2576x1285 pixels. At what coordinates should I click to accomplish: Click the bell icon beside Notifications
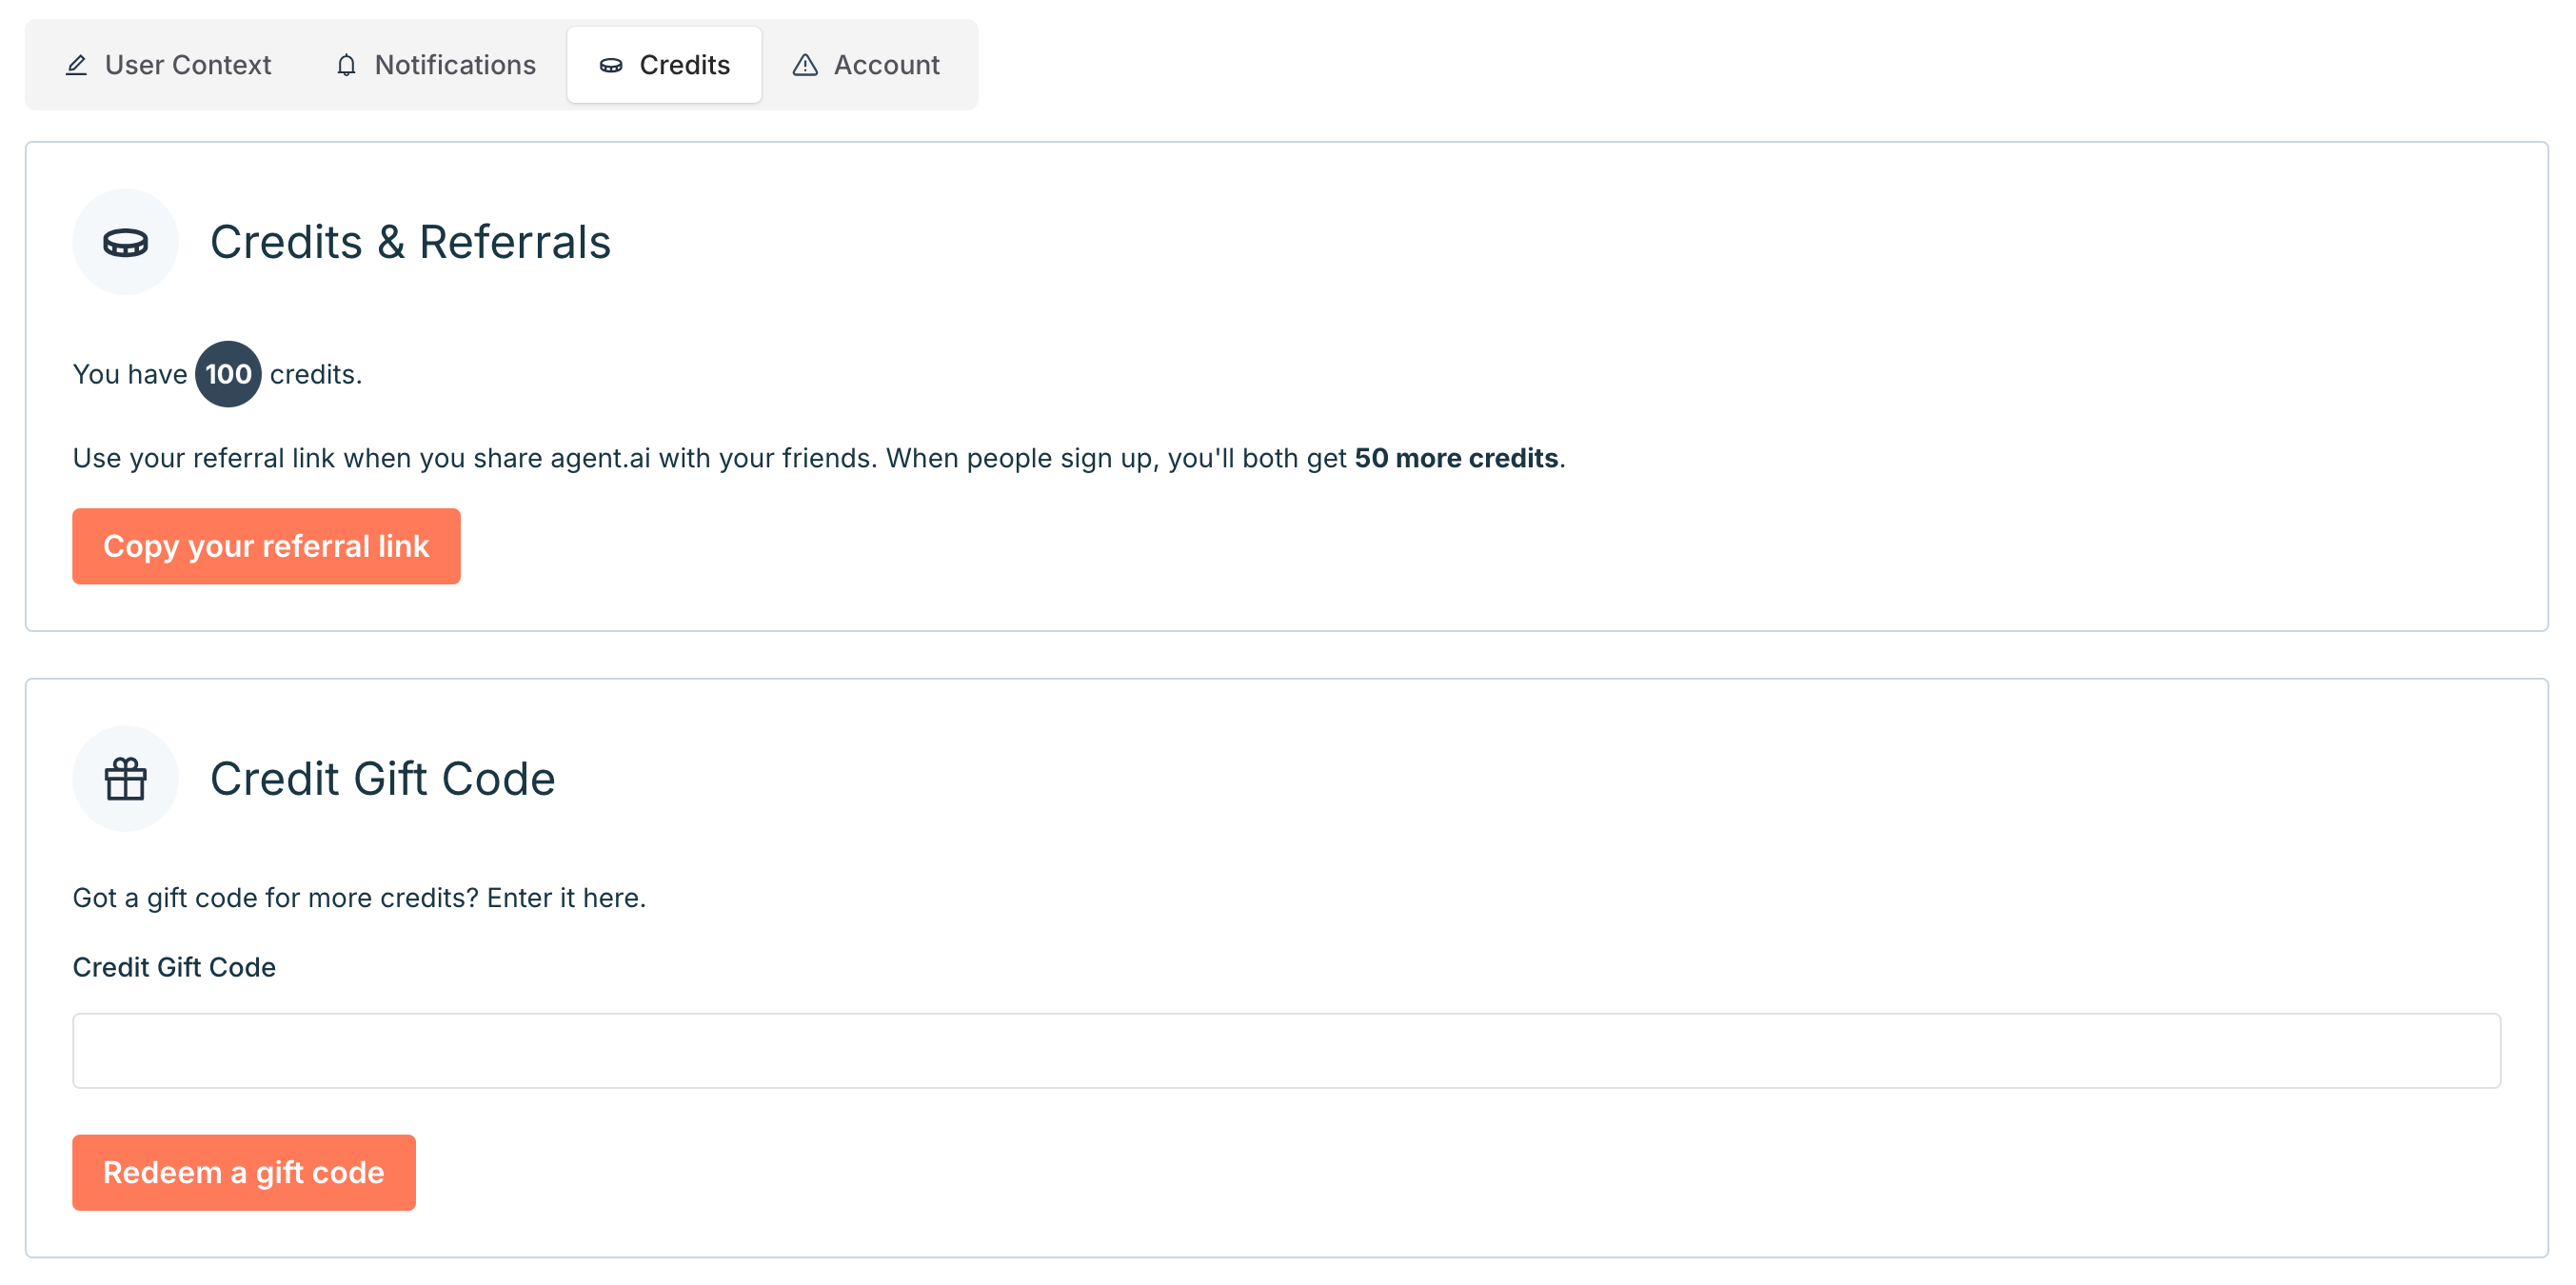(346, 65)
